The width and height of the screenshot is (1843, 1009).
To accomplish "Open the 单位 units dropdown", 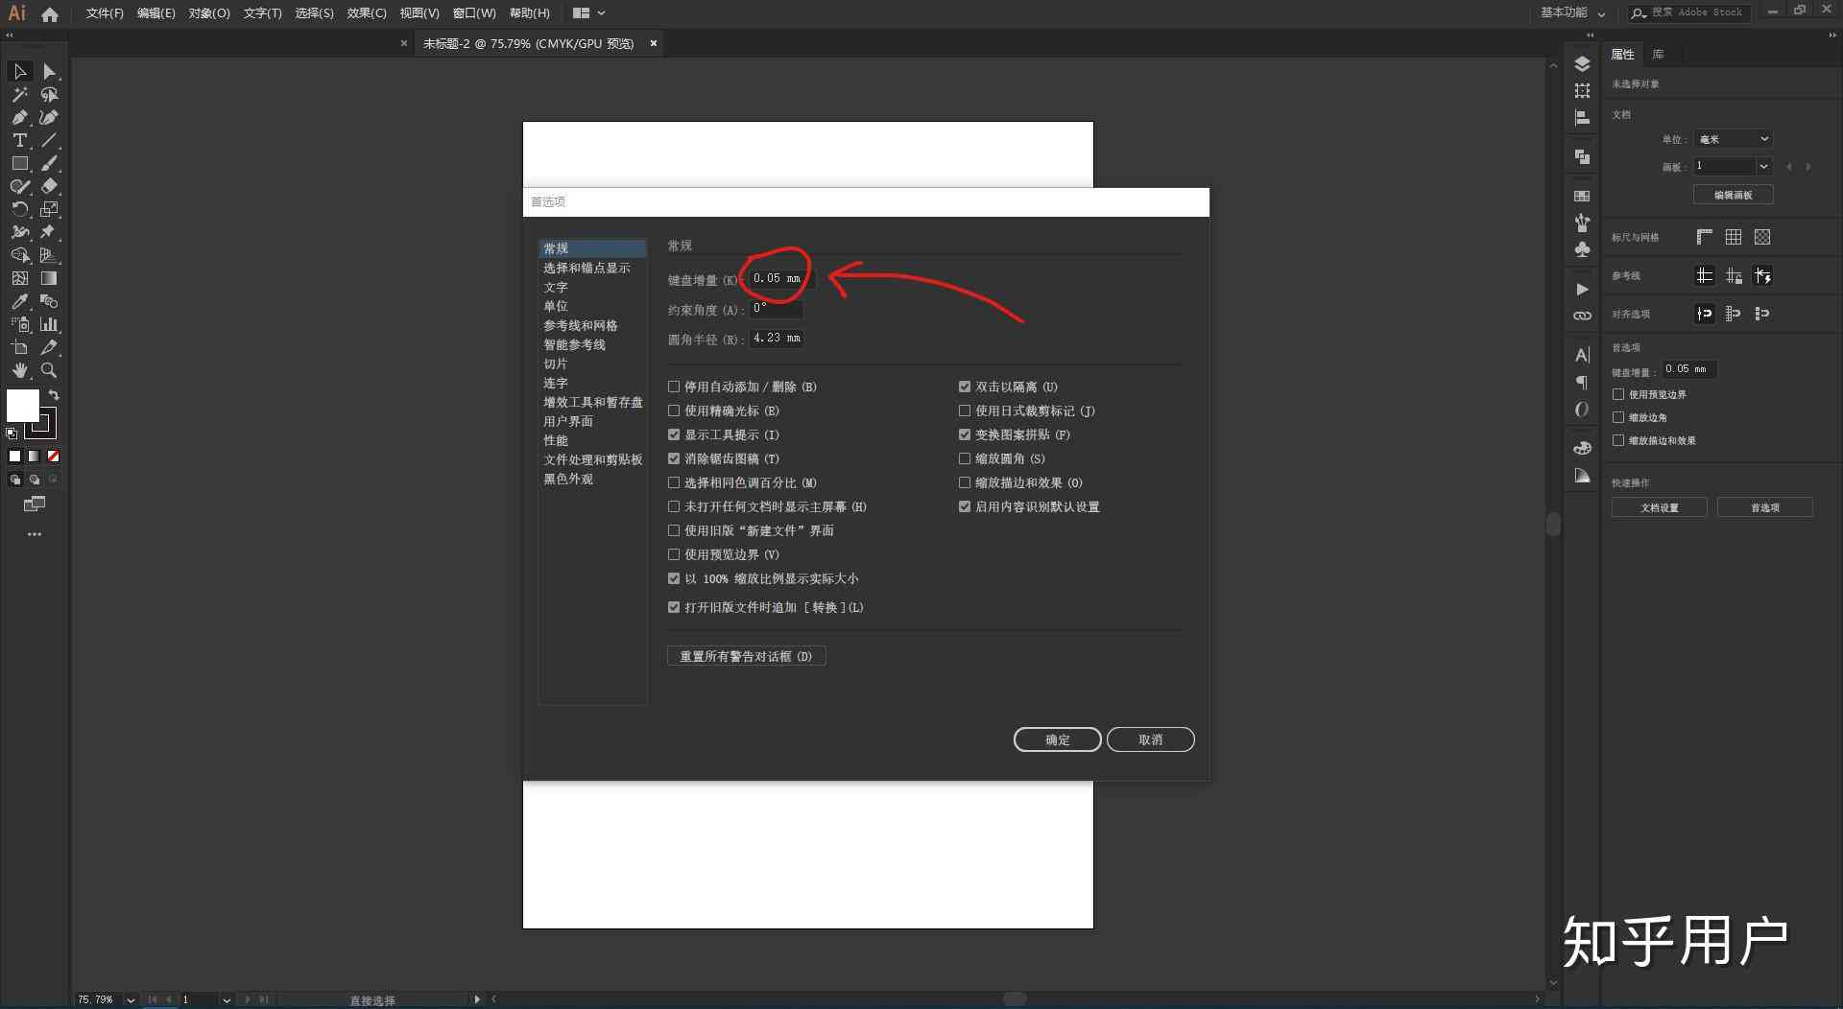I will (x=1733, y=139).
